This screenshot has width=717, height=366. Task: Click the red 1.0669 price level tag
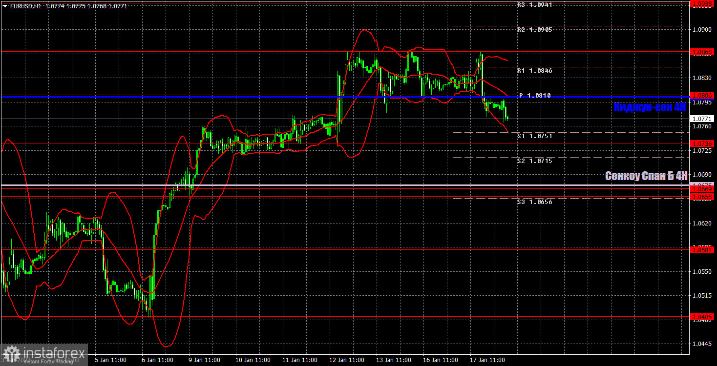702,189
